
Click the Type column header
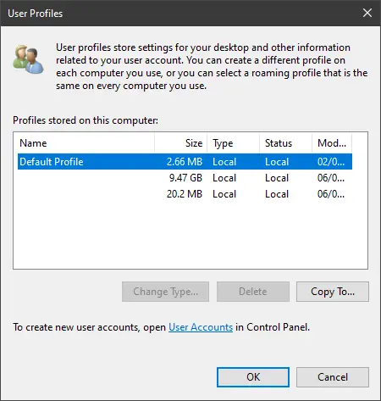[233, 143]
